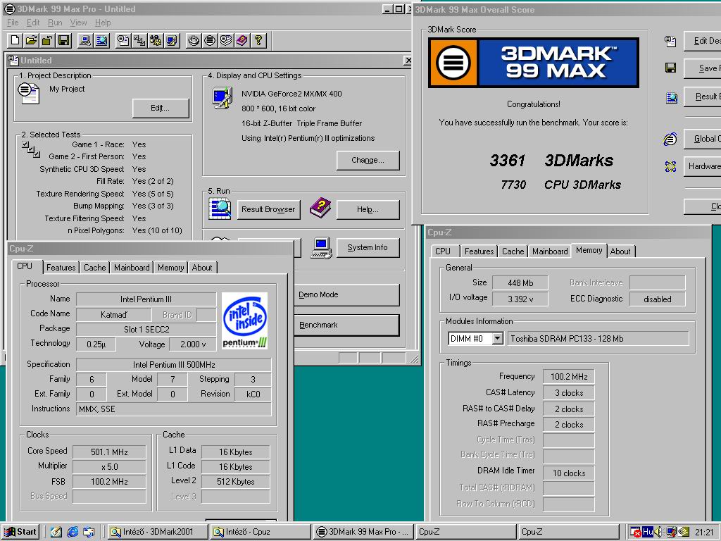
Task: Click the Intel Inside Pentium III logo
Action: tap(244, 321)
